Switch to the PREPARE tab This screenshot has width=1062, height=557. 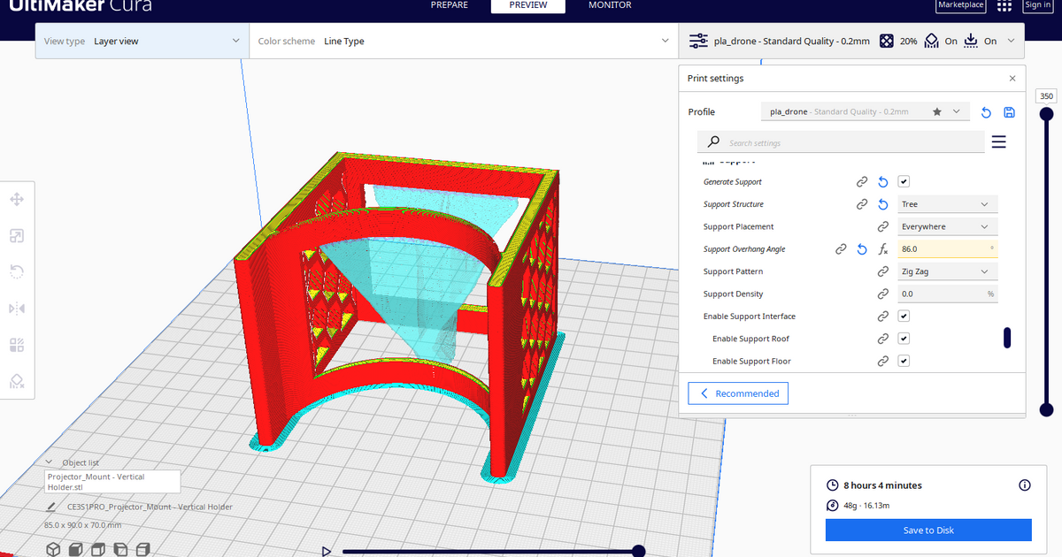click(x=449, y=5)
